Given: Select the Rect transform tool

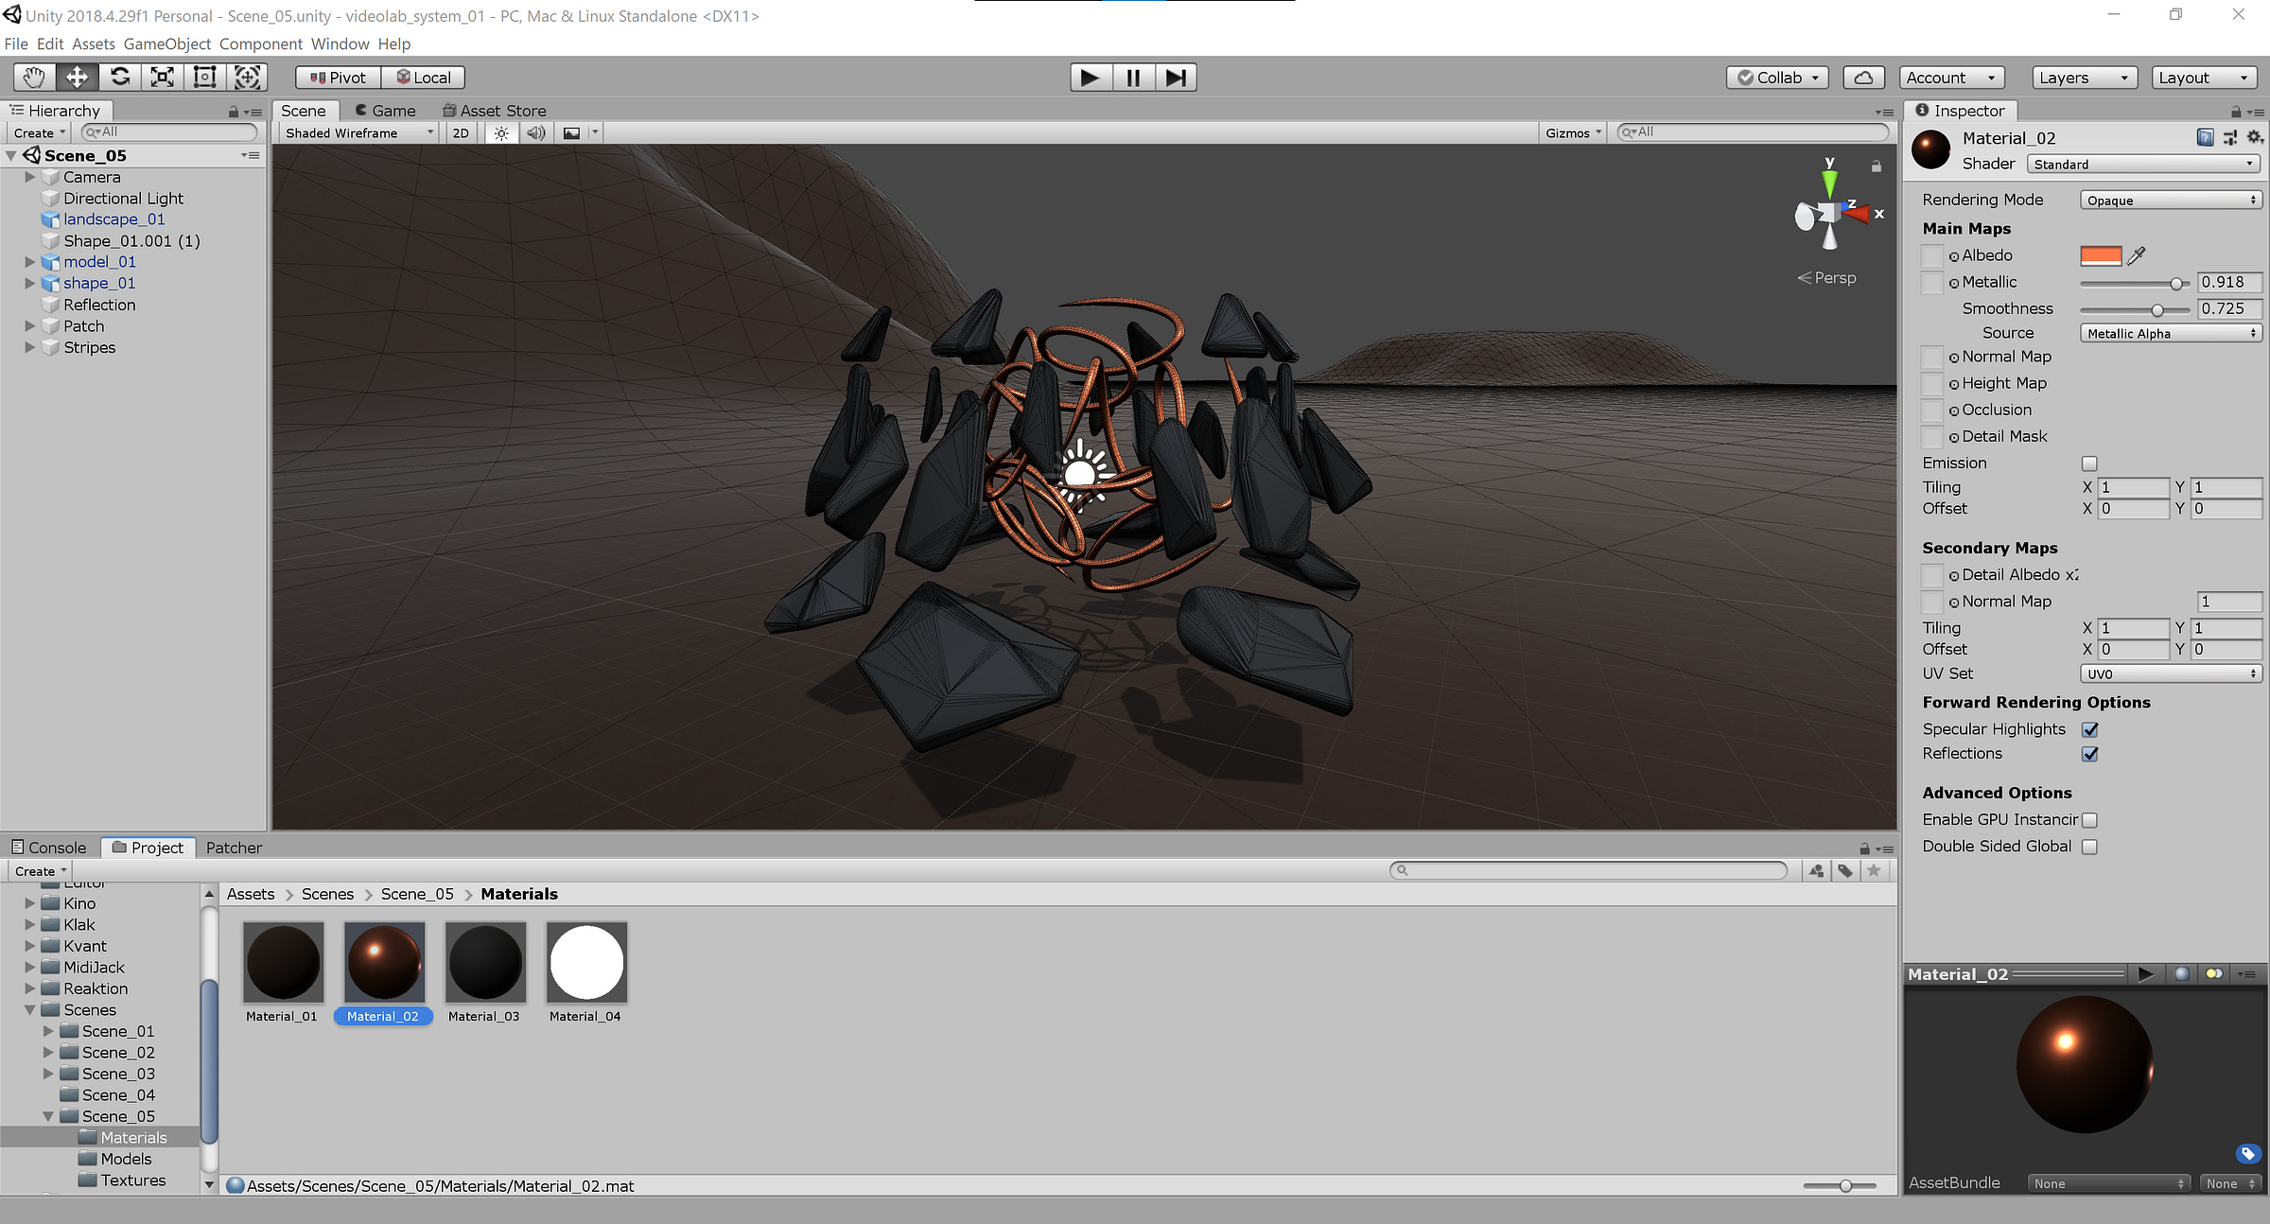Looking at the screenshot, I should click(204, 78).
